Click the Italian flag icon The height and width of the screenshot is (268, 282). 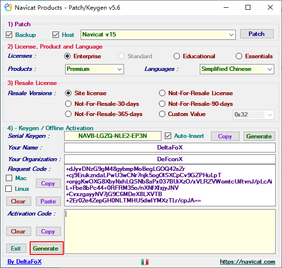(145, 262)
